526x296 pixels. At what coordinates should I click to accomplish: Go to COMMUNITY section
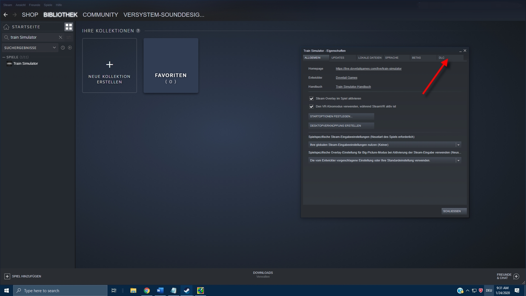tap(101, 15)
